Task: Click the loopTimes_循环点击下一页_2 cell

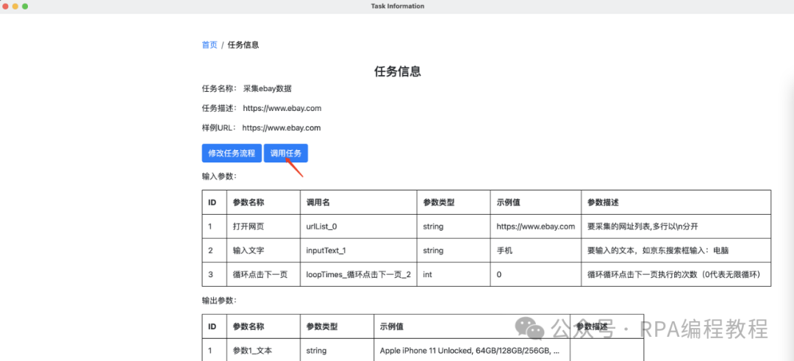Action: (x=359, y=274)
